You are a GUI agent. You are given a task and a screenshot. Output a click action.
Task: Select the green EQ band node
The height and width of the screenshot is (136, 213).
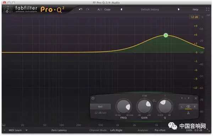point(166,35)
